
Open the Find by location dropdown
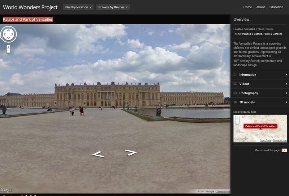point(78,7)
